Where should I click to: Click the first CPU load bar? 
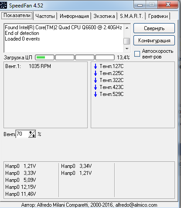coord(44,58)
